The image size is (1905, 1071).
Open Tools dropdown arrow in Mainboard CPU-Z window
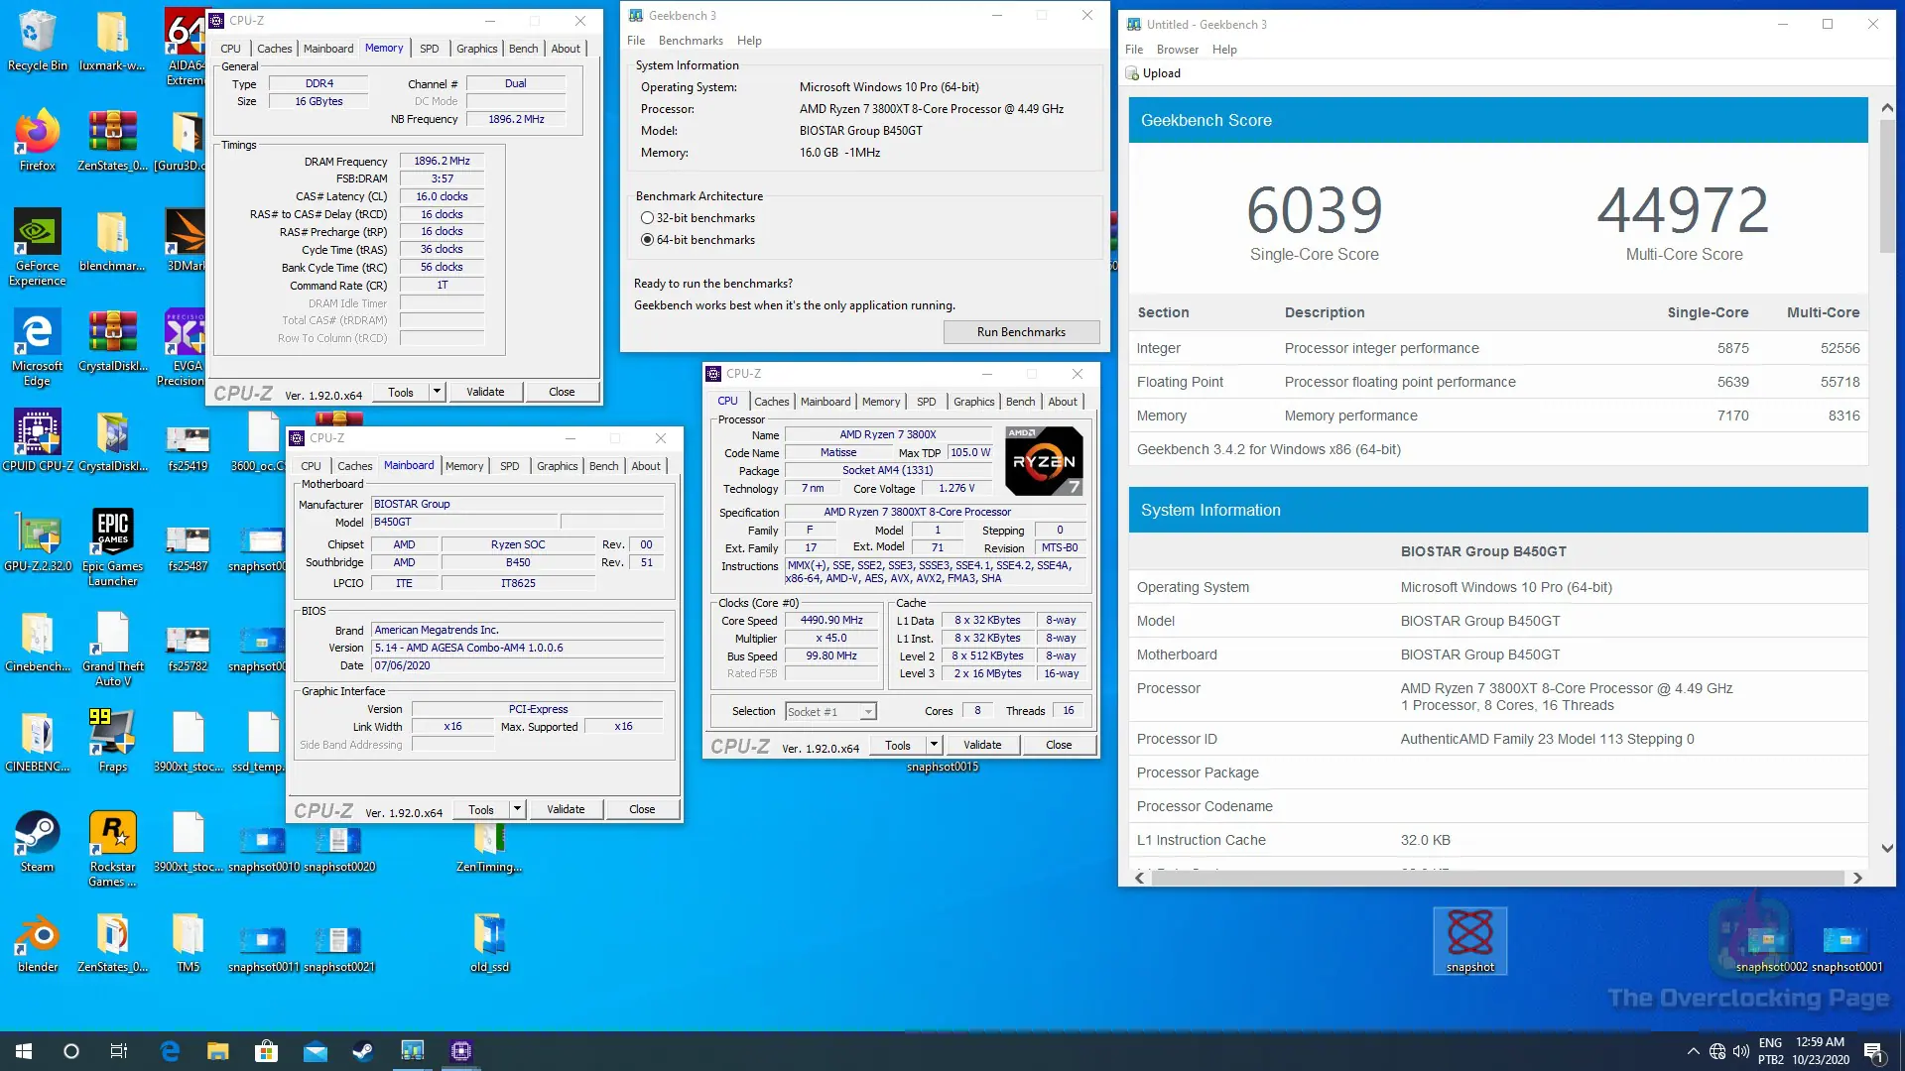coord(517,809)
